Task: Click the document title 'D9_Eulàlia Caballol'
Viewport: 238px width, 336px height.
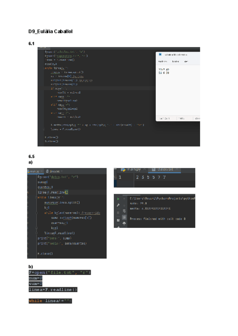Action: pyautogui.click(x=50, y=32)
